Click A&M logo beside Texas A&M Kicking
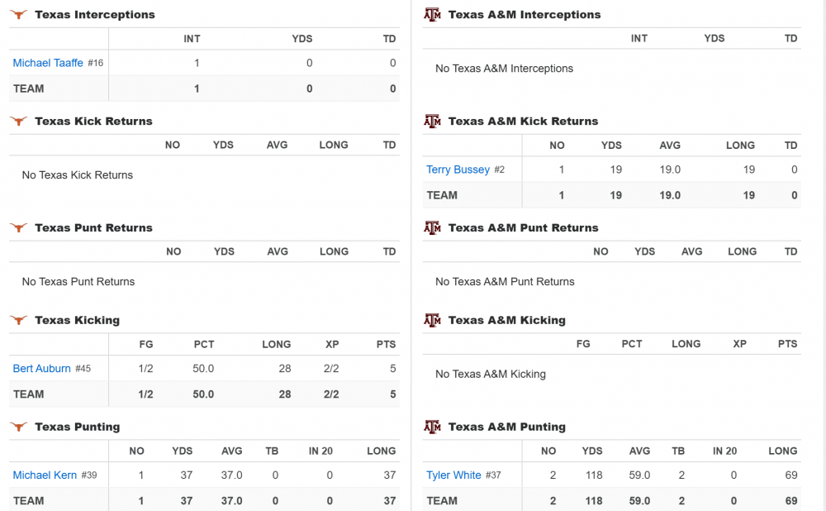The height and width of the screenshot is (511, 826). tap(432, 321)
